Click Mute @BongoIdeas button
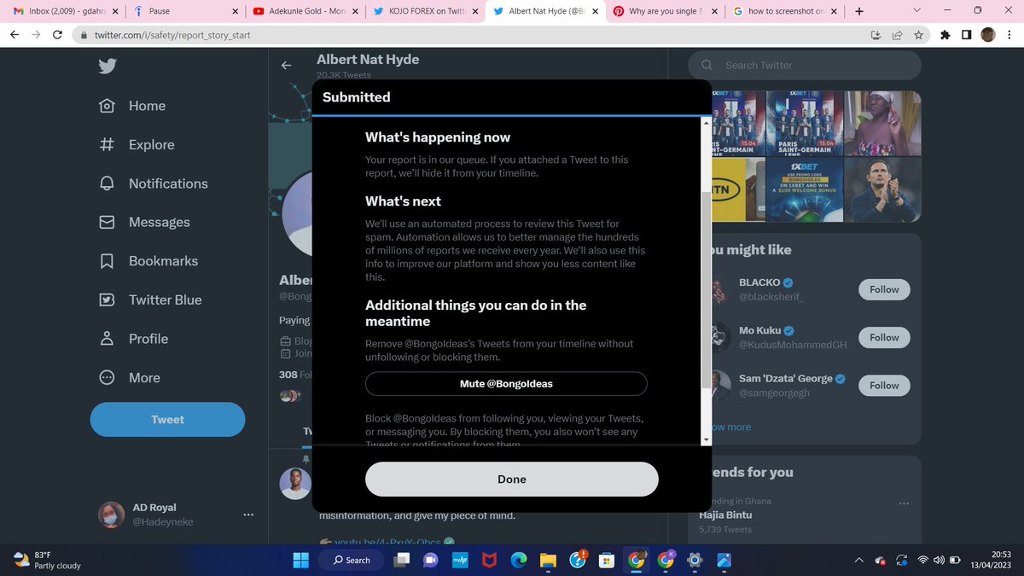The height and width of the screenshot is (576, 1024). coord(506,383)
